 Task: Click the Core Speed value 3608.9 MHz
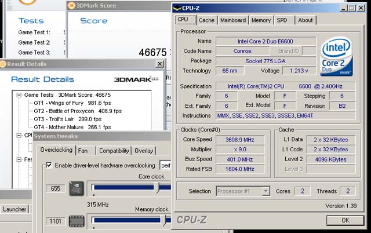pyautogui.click(x=240, y=140)
